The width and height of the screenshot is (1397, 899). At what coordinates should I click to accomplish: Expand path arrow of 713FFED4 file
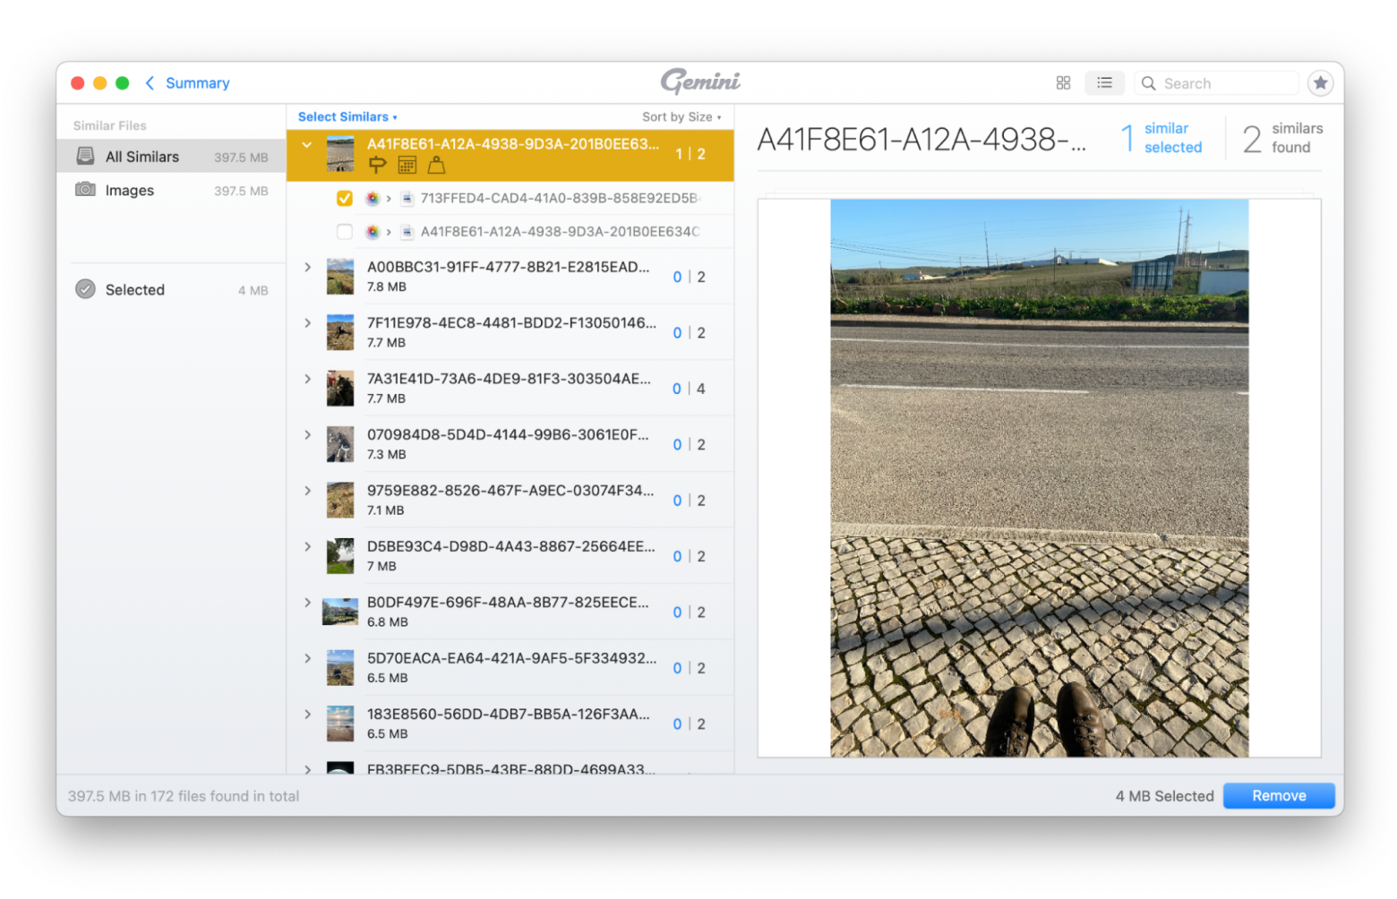click(389, 199)
